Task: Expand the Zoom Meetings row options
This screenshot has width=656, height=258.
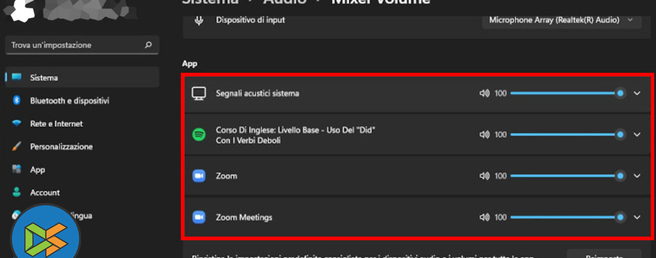Action: (638, 217)
